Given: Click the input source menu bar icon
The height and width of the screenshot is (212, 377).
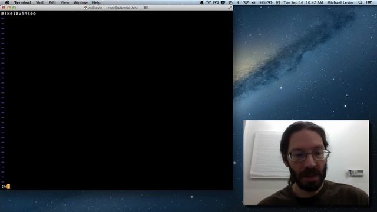Looking at the screenshot, I should (x=278, y=2).
